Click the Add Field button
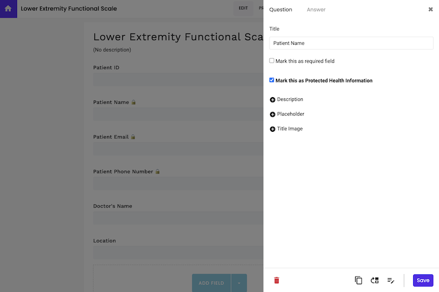Image resolution: width=439 pixels, height=292 pixels. [211, 283]
